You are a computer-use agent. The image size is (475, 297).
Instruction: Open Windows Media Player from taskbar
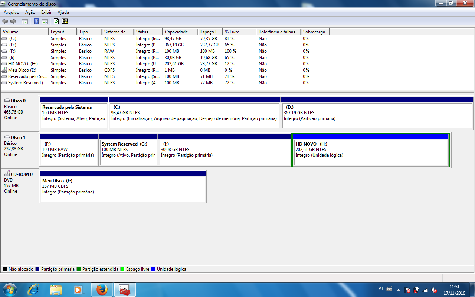(x=78, y=290)
